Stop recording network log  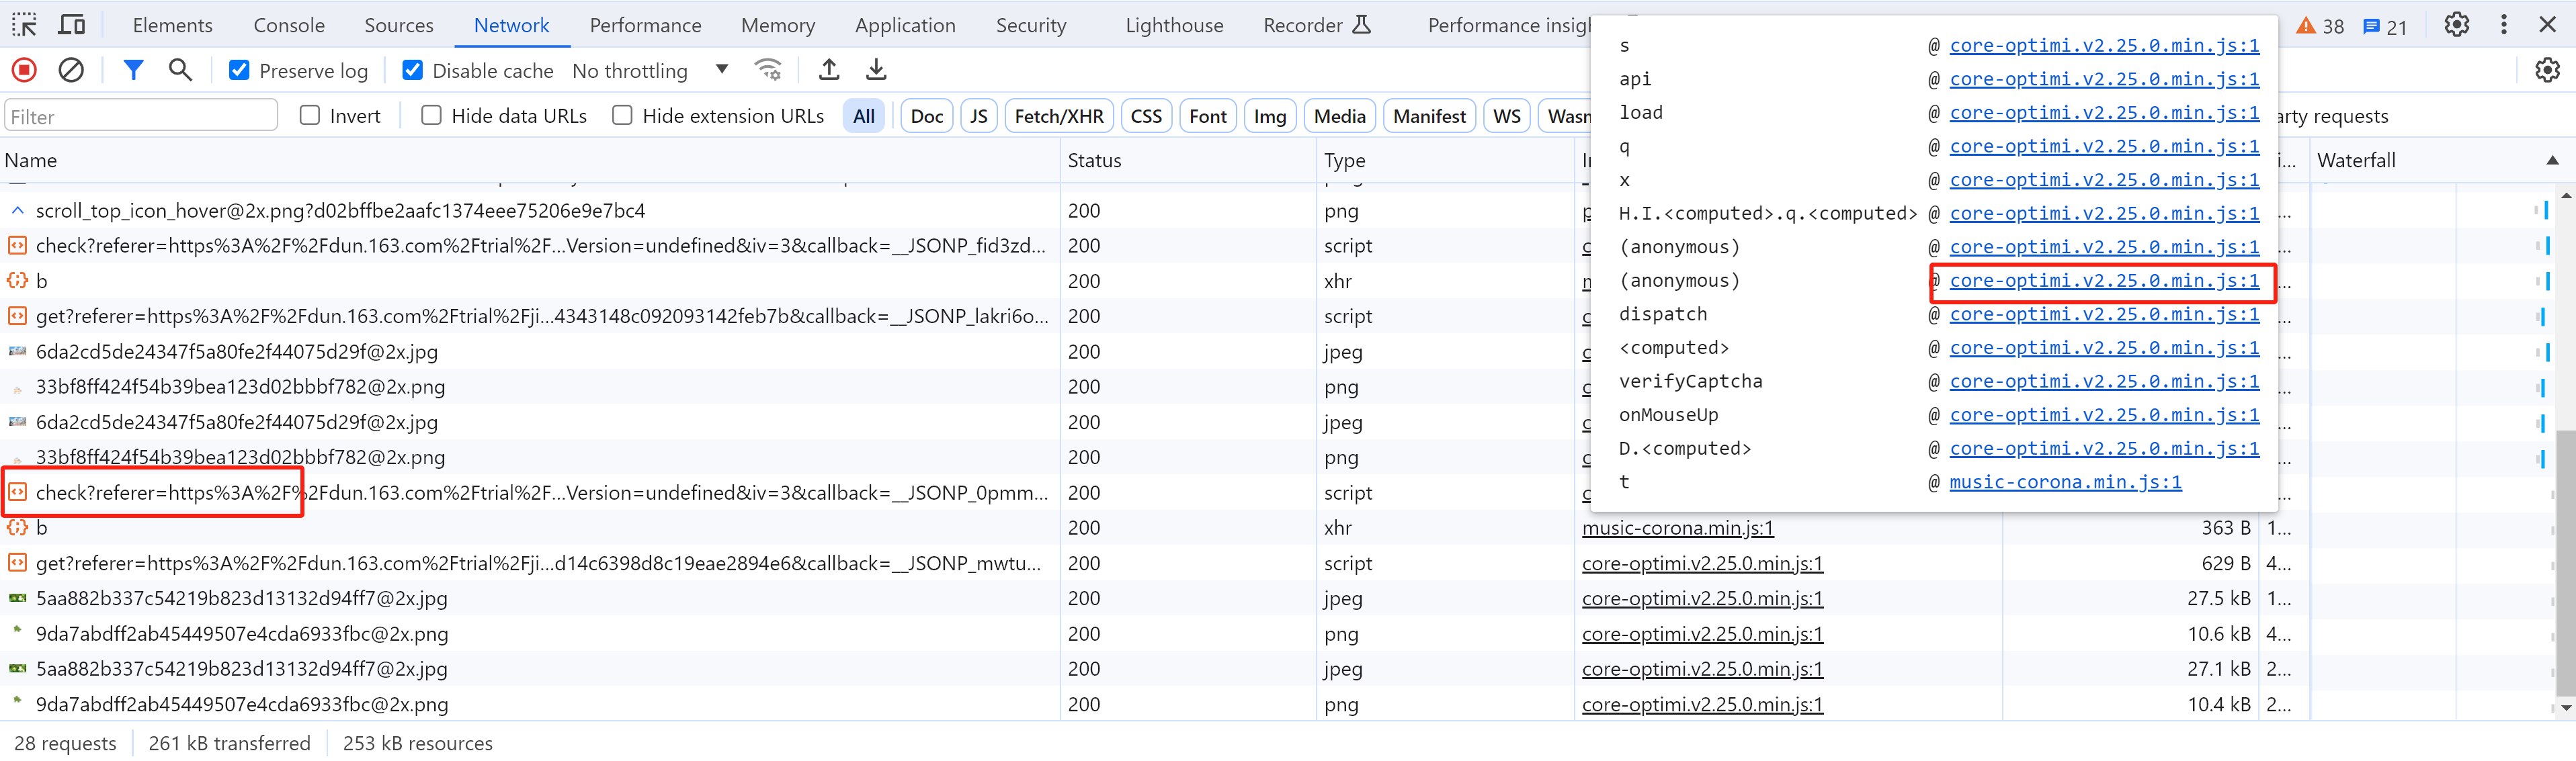[x=24, y=70]
